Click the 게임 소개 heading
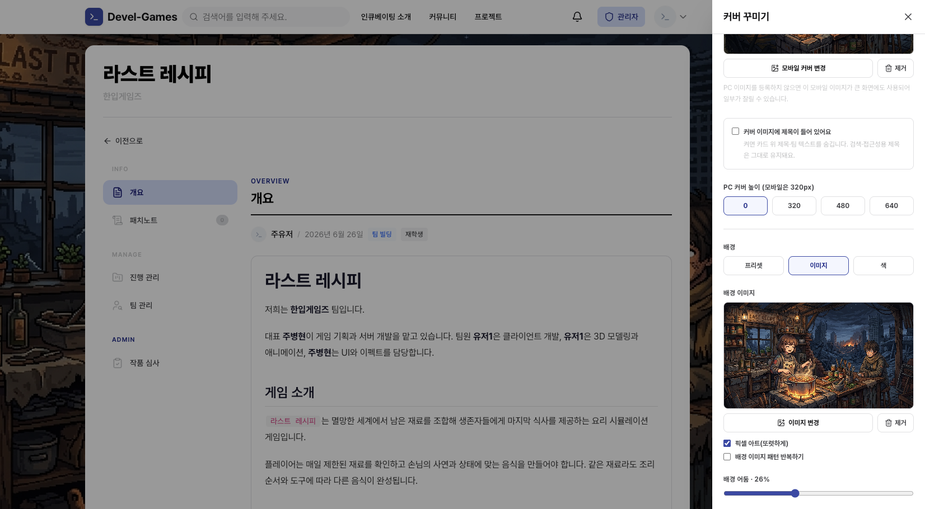925x509 pixels. click(289, 392)
